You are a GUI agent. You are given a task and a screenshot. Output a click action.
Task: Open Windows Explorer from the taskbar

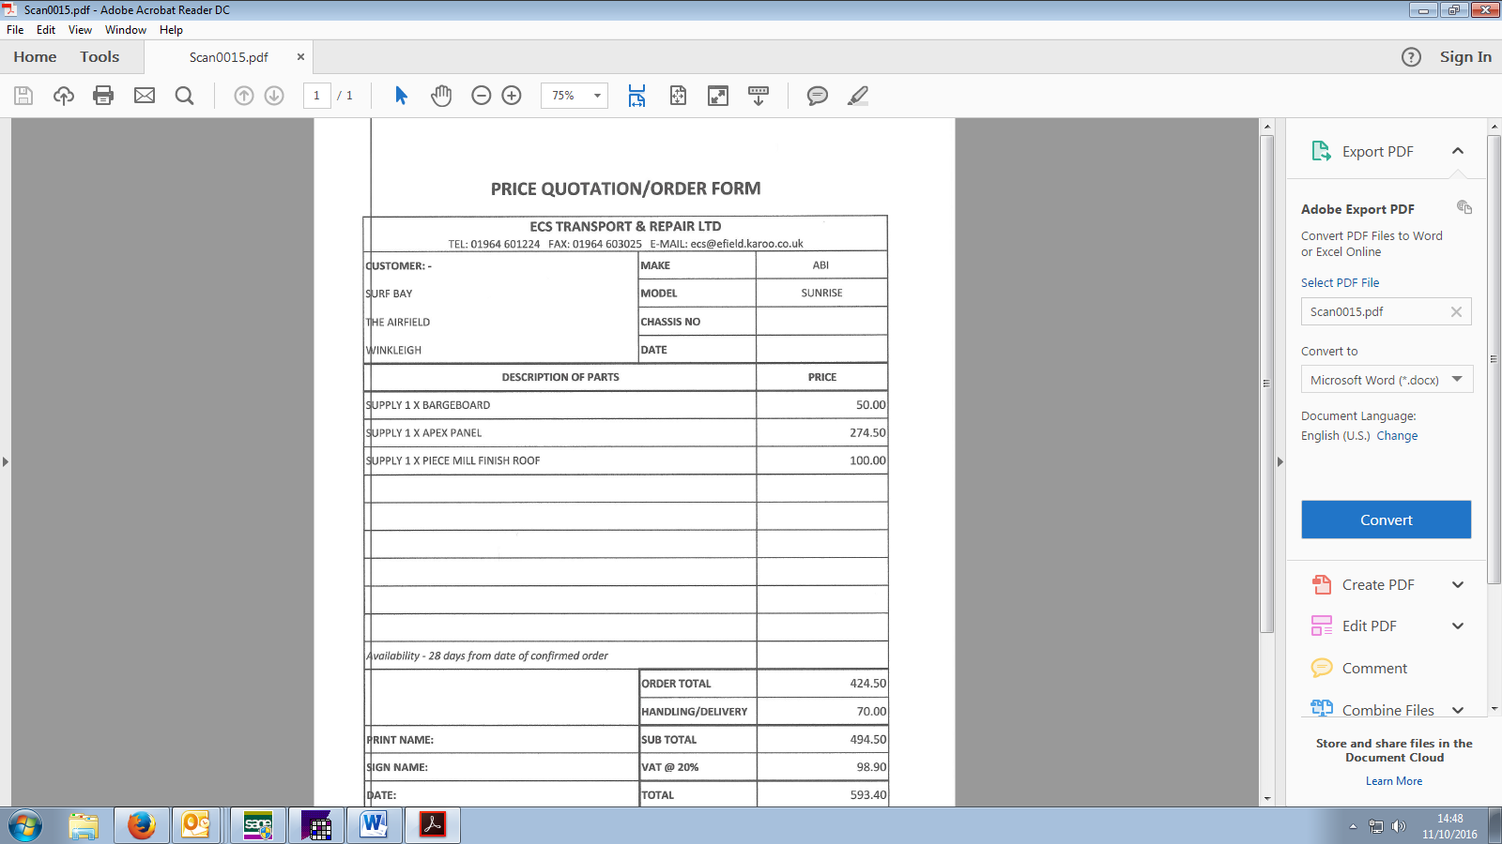[x=84, y=826]
